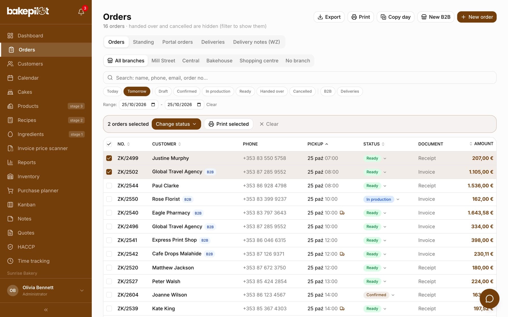Check order ZK/2604 Joanne Wilson
This screenshot has height=317, width=508.
(109, 295)
